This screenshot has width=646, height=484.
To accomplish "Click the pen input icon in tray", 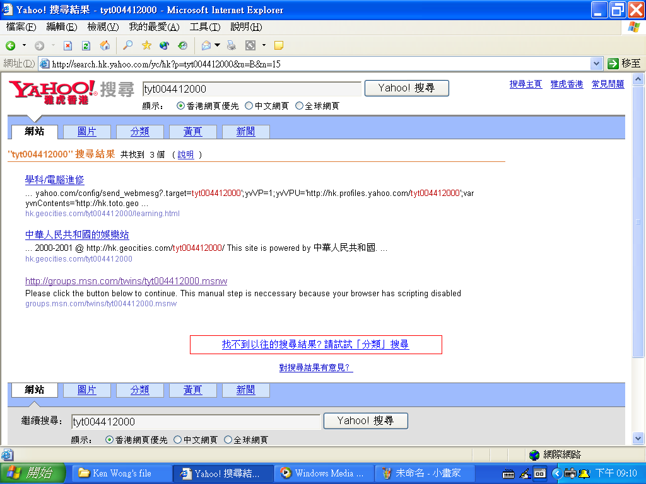I will click(525, 474).
